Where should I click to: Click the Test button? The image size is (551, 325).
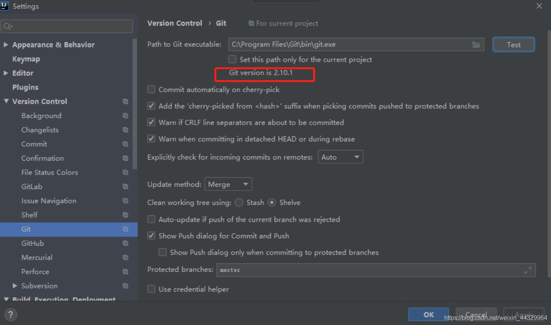tap(513, 45)
